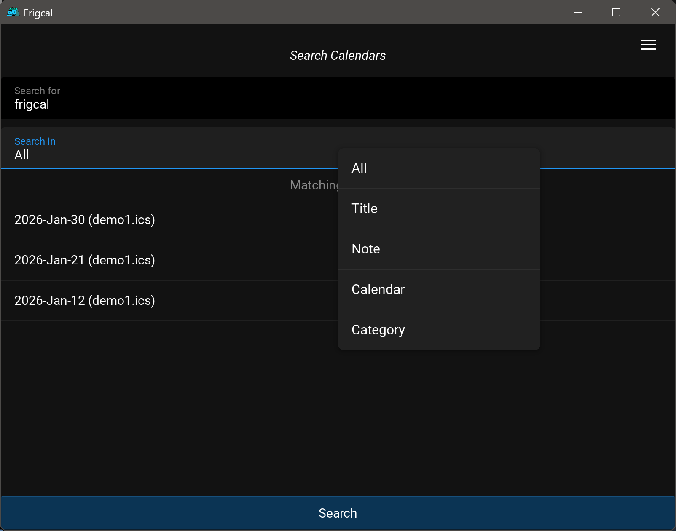Close the Frigcal window
Image resolution: width=676 pixels, height=531 pixels.
click(655, 13)
